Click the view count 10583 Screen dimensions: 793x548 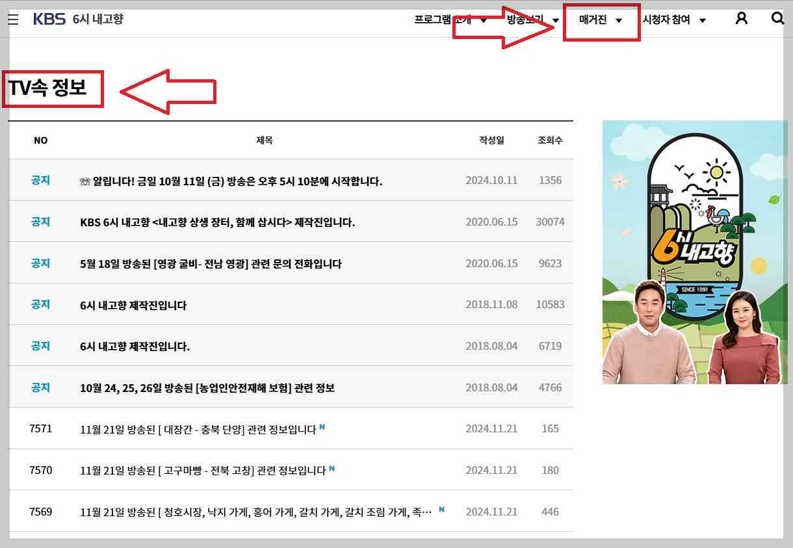[550, 305]
